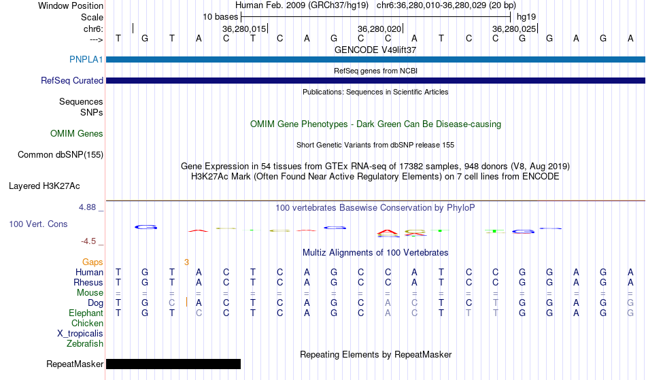
Task: Click the Sequences track label
Action: coord(81,102)
